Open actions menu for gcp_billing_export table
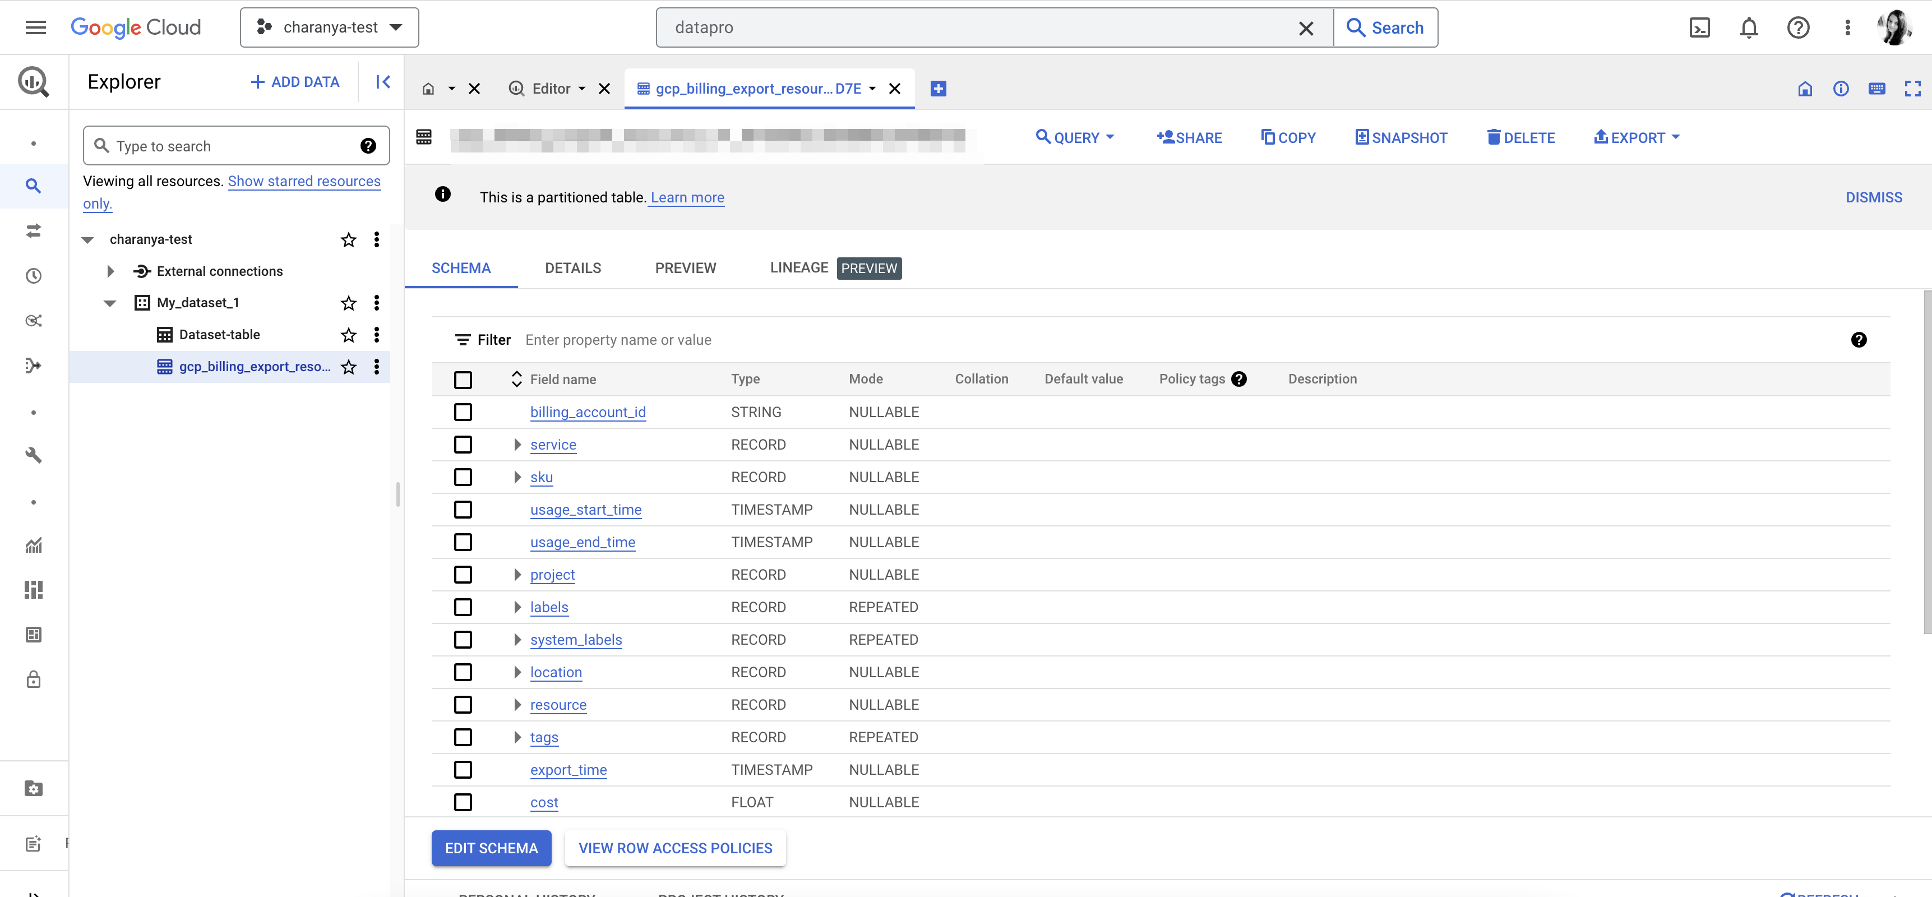 [x=377, y=367]
